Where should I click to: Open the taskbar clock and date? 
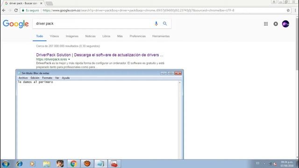click(x=287, y=164)
